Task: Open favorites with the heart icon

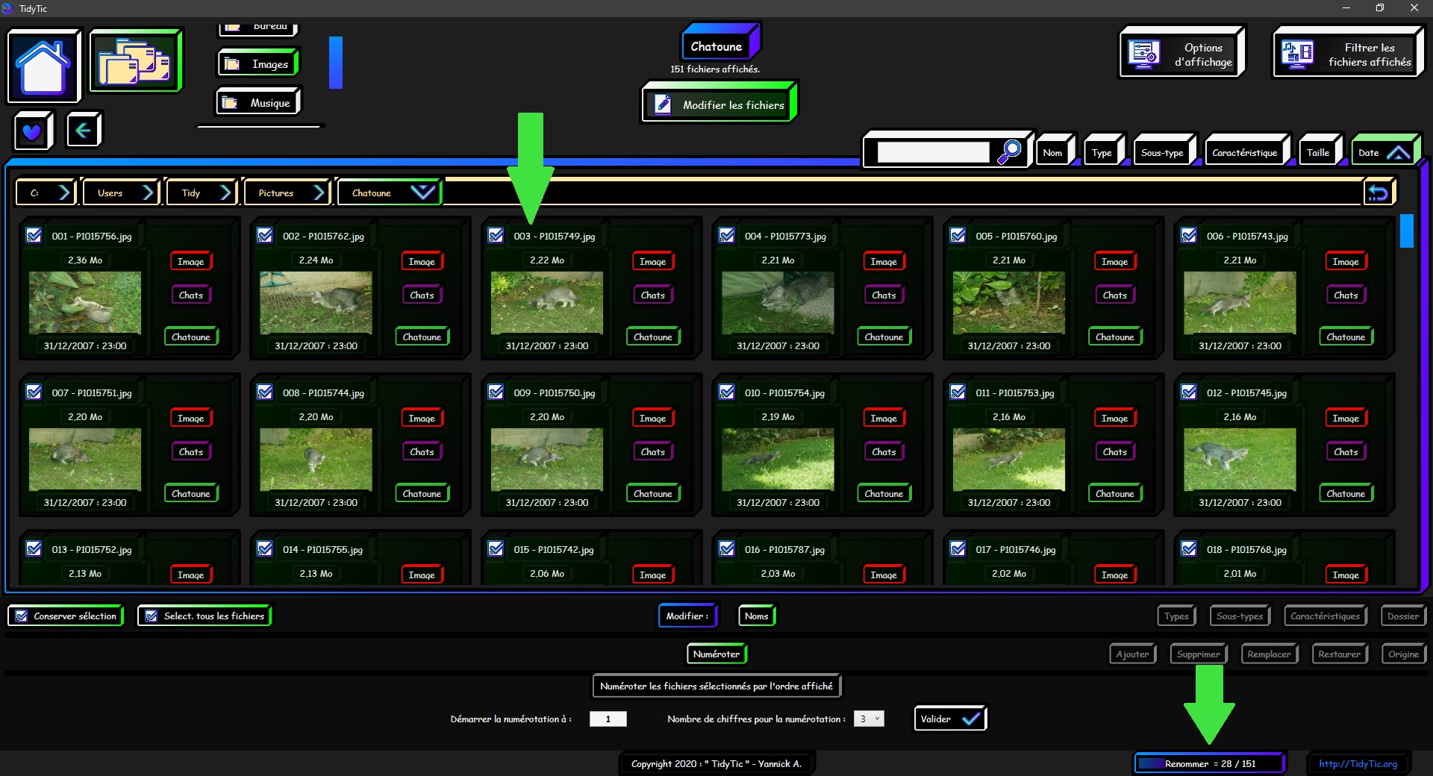Action: pos(32,131)
